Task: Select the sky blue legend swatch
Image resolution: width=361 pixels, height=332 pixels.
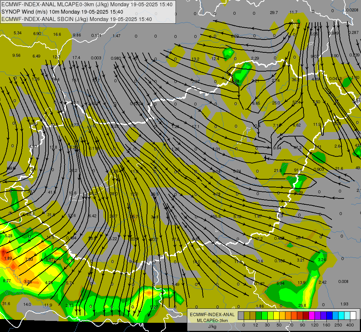Action: point(336,316)
